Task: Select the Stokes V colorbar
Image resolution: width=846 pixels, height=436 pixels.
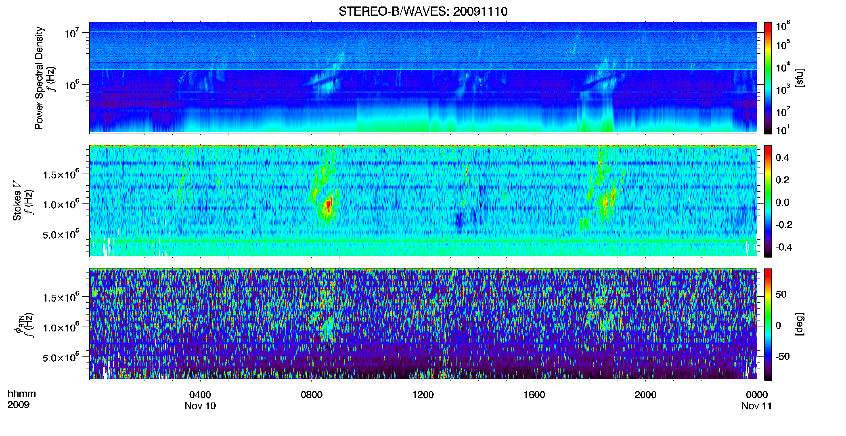Action: [768, 201]
